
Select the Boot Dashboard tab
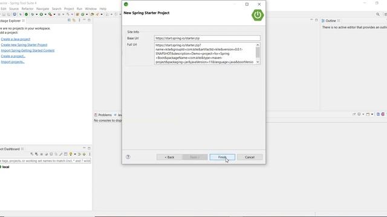(x=11, y=149)
